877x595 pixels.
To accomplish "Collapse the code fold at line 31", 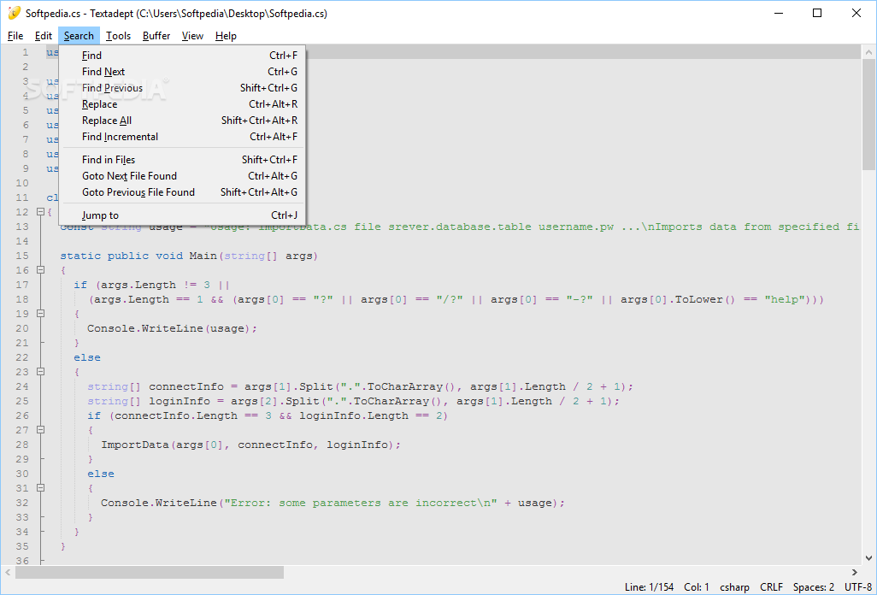I will 40,488.
